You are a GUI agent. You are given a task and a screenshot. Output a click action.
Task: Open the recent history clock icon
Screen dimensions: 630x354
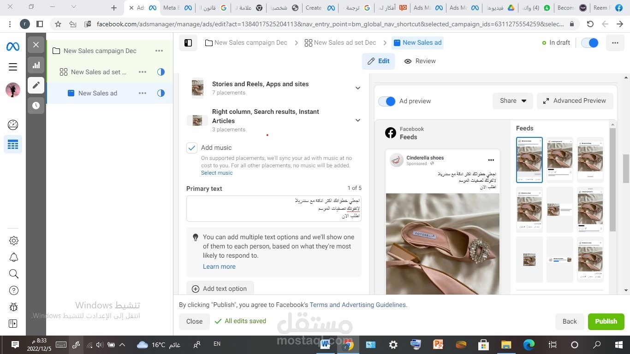coord(36,105)
